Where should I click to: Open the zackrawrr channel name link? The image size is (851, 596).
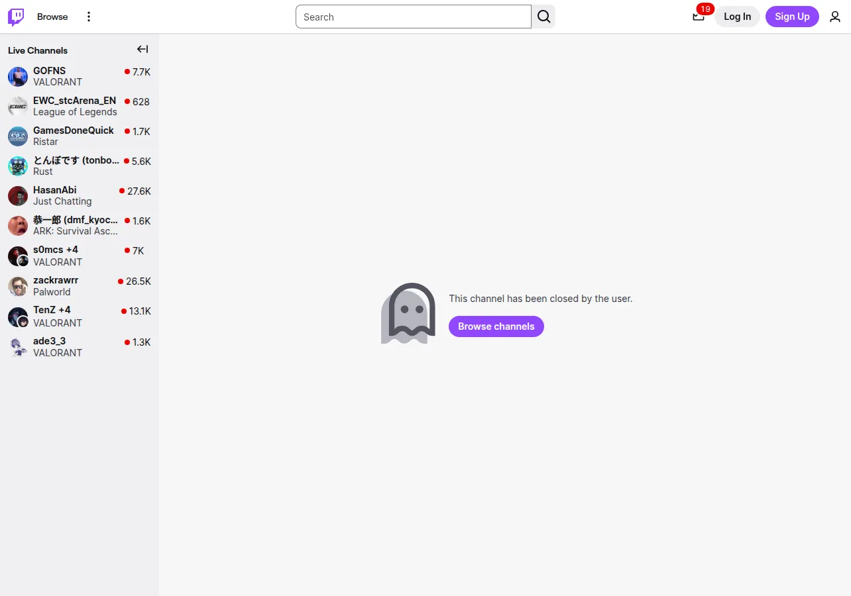(56, 280)
